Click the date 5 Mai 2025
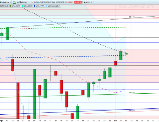The height and width of the screenshot is (122, 159). (x=87, y=2)
